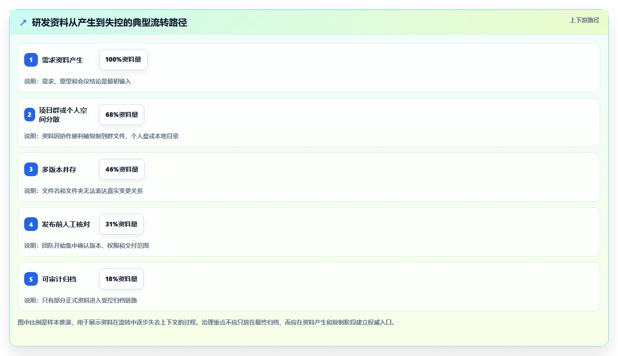The width and height of the screenshot is (618, 356).
Task: Click the step 1 number badge
Action: point(31,60)
